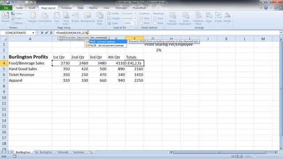The height and width of the screenshot is (159, 283).
Task: Click FIXED function name in the tooltip
Action: [x=62, y=38]
